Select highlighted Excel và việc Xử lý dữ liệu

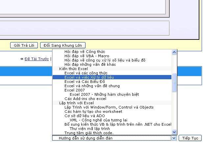(112, 77)
